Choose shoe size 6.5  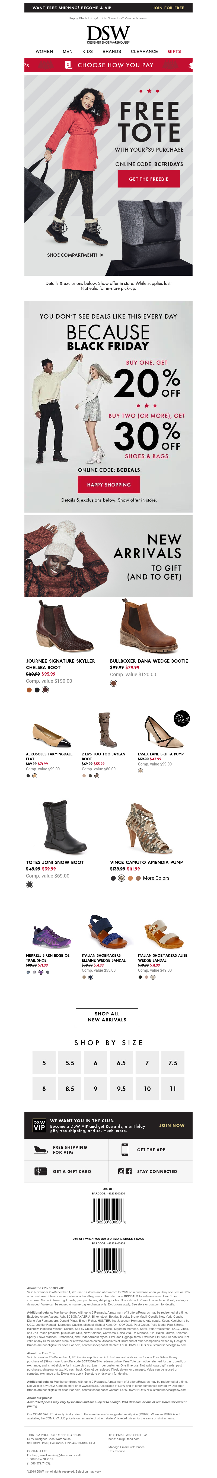click(121, 1063)
